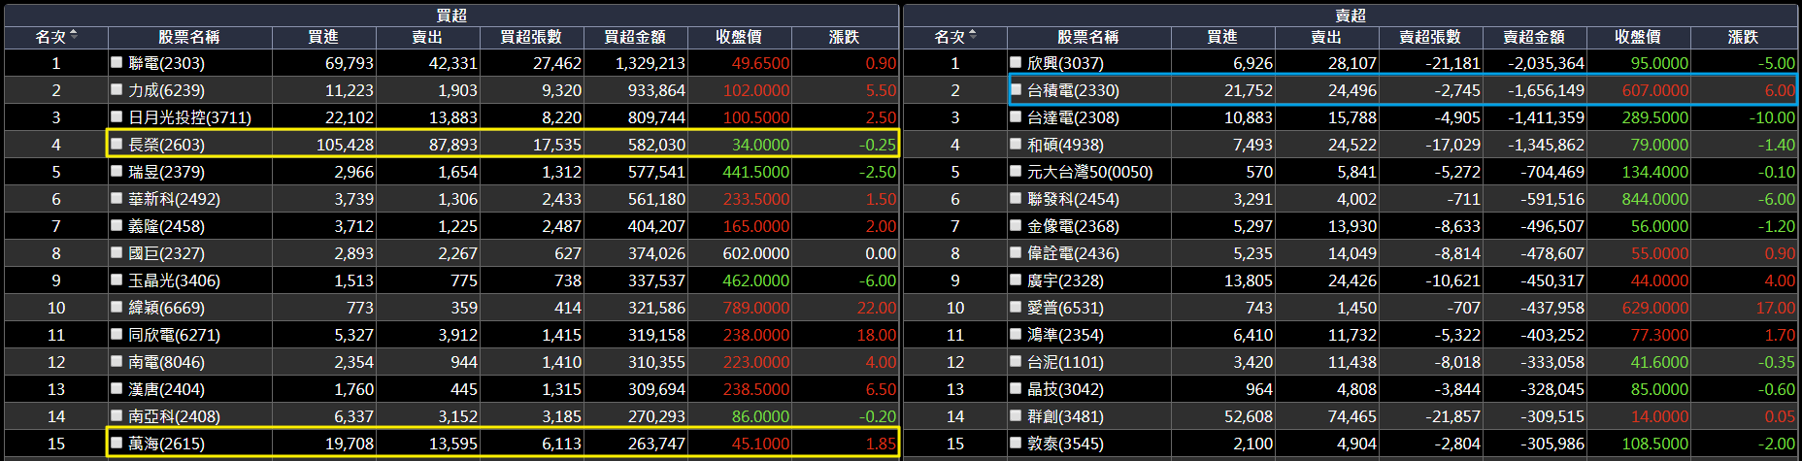Click 股票名稱 header in 買超 table

click(189, 37)
